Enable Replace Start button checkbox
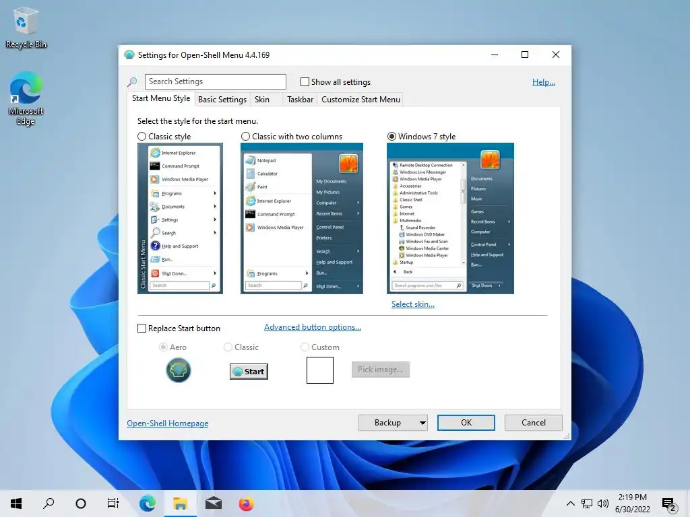The width and height of the screenshot is (690, 517). click(142, 329)
